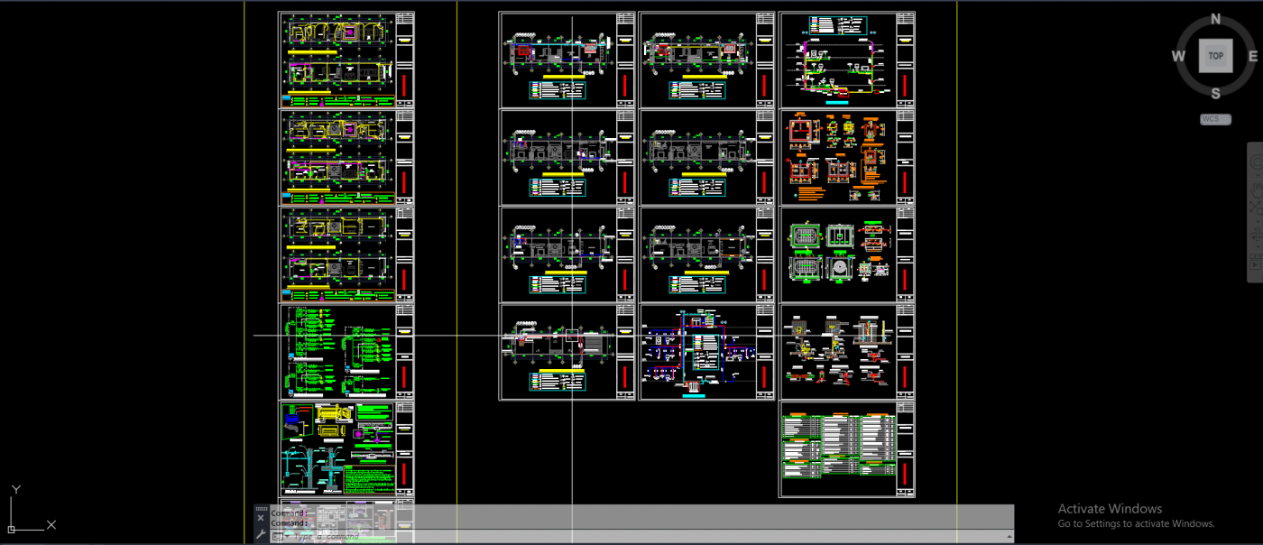Select the S direction on the compass
Screen dimensions: 1263x545
(1215, 93)
